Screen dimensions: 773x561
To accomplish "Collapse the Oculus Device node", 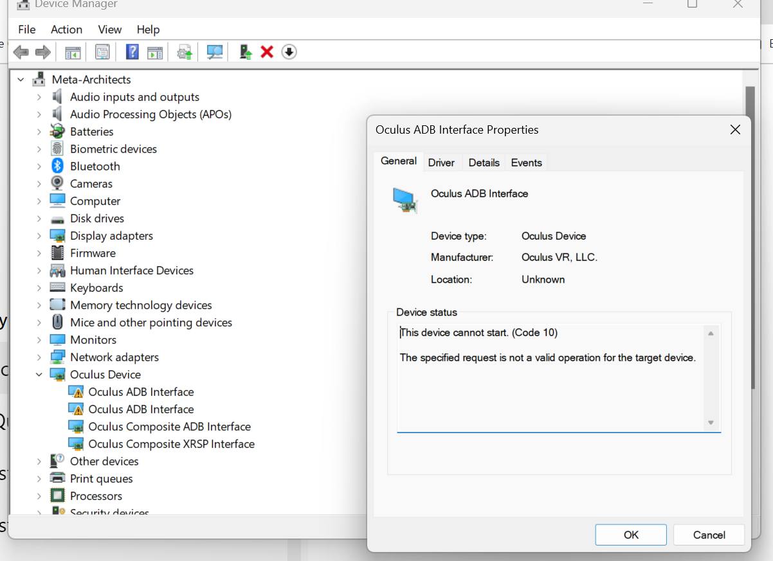I will (x=39, y=375).
